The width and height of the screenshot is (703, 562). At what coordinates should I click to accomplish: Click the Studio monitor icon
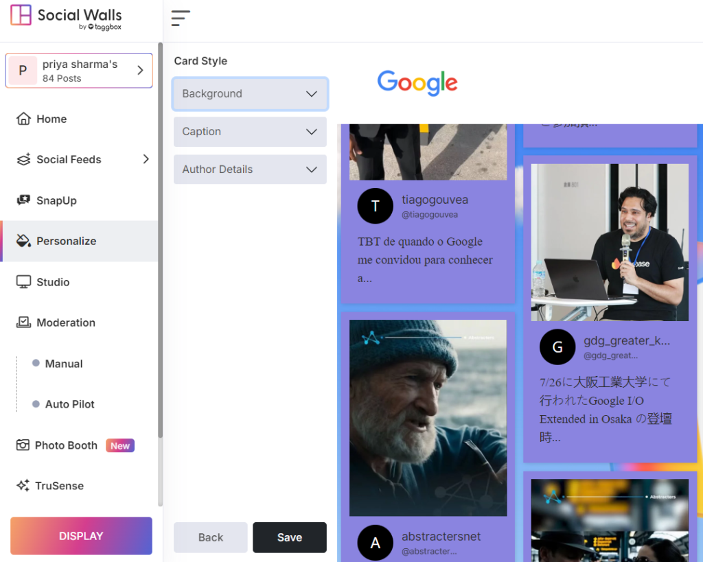(x=24, y=282)
